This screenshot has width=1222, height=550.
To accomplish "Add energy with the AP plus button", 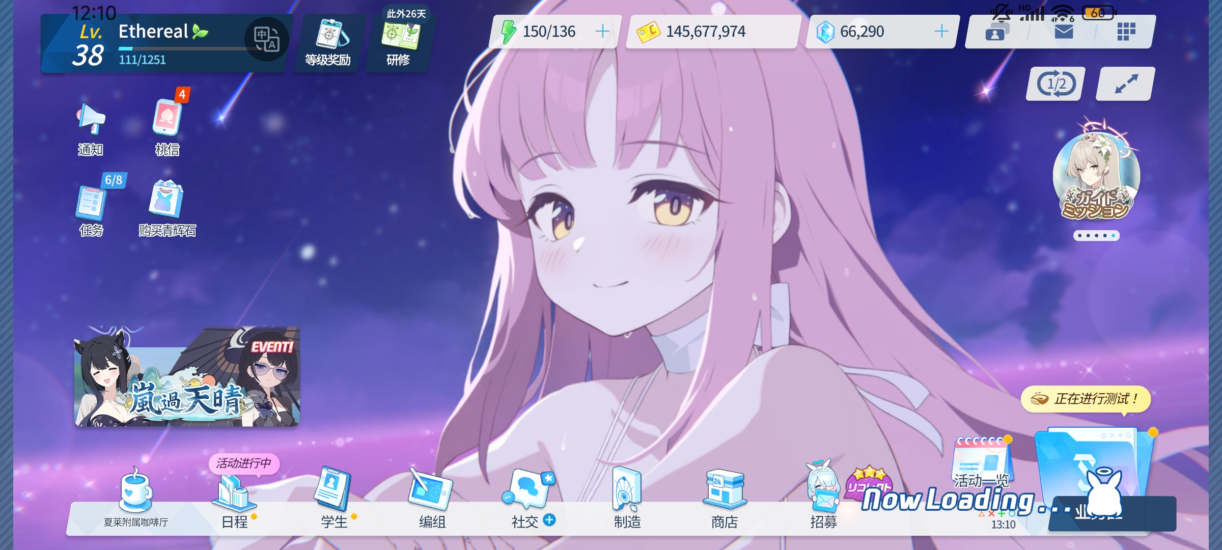I will point(602,32).
